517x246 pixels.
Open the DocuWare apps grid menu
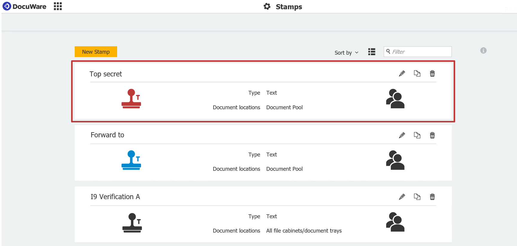tap(58, 6)
